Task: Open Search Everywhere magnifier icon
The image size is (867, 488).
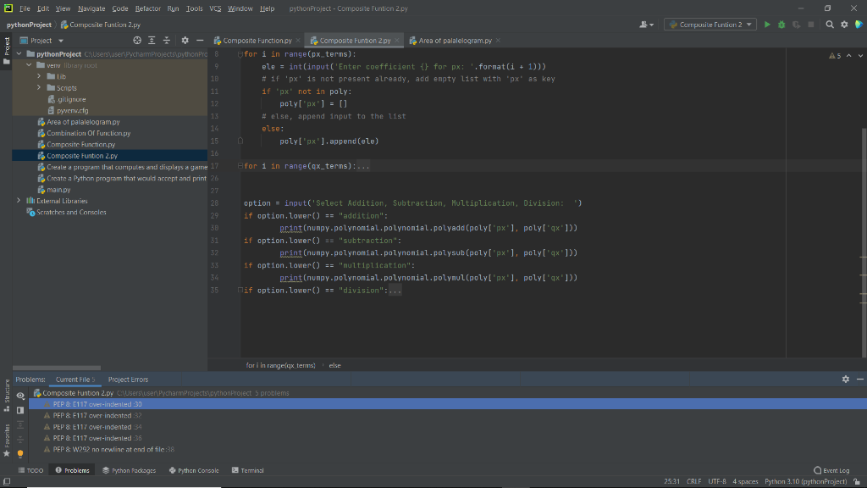Action: (x=831, y=25)
